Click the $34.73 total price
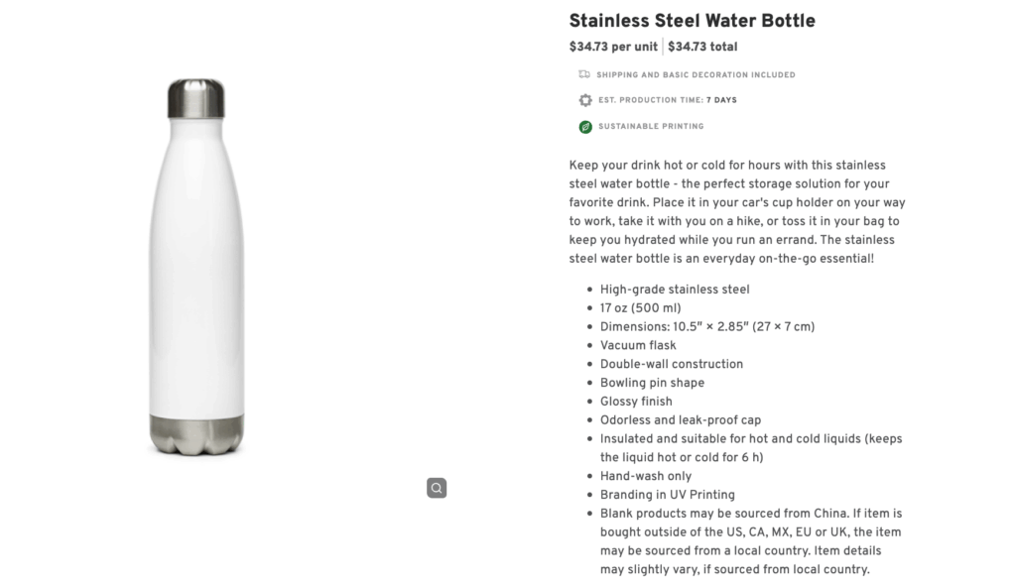This screenshot has width=1016, height=588. click(701, 46)
